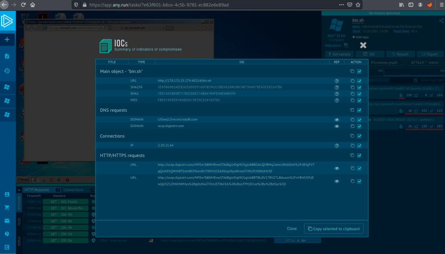The width and height of the screenshot is (445, 254).
Task: Uncheck the Main object "bin.sh" group checkbox
Action: (x=359, y=71)
